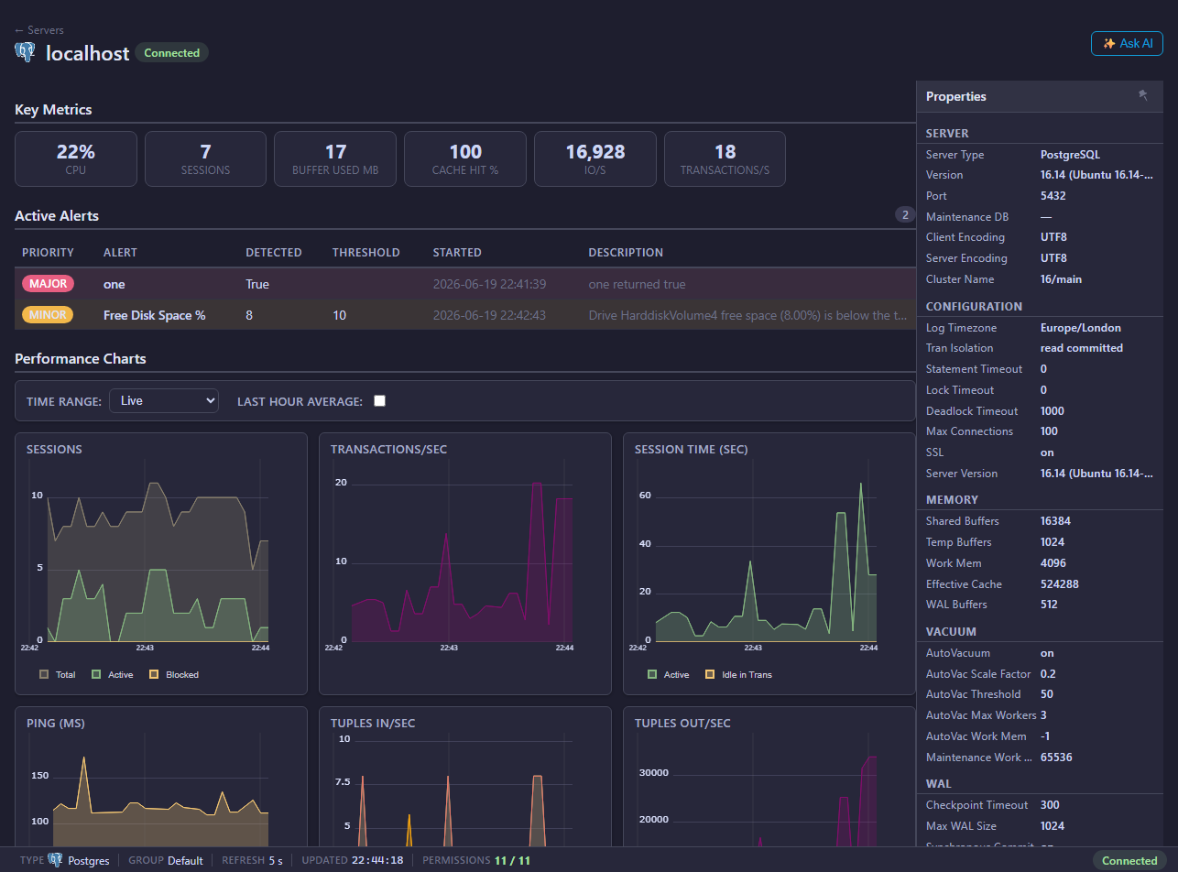
Task: Sort alerts by the Threshold column header
Action: 366,253
